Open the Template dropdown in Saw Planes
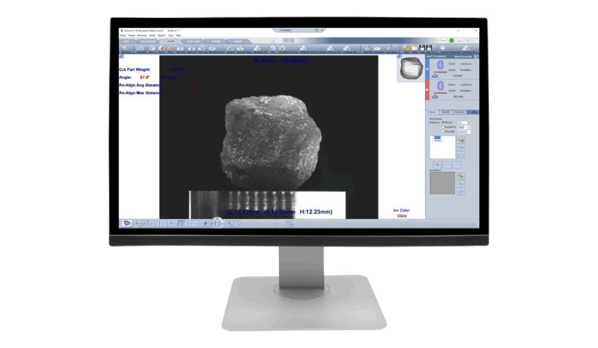Image resolution: width=598 pixels, height=348 pixels. pos(464,132)
